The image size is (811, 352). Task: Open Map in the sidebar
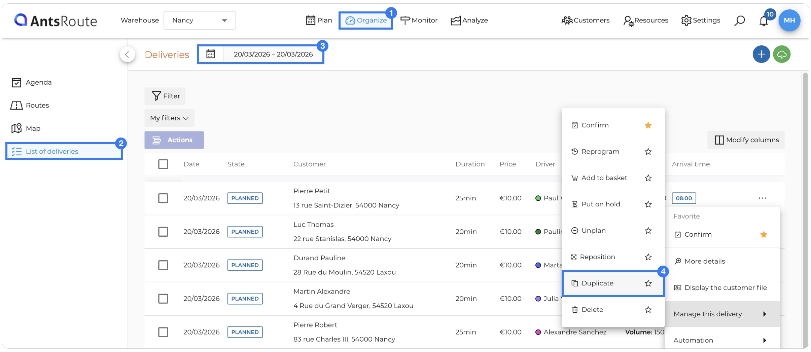tap(26, 128)
